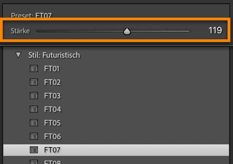Apply preset FT04

52,109
